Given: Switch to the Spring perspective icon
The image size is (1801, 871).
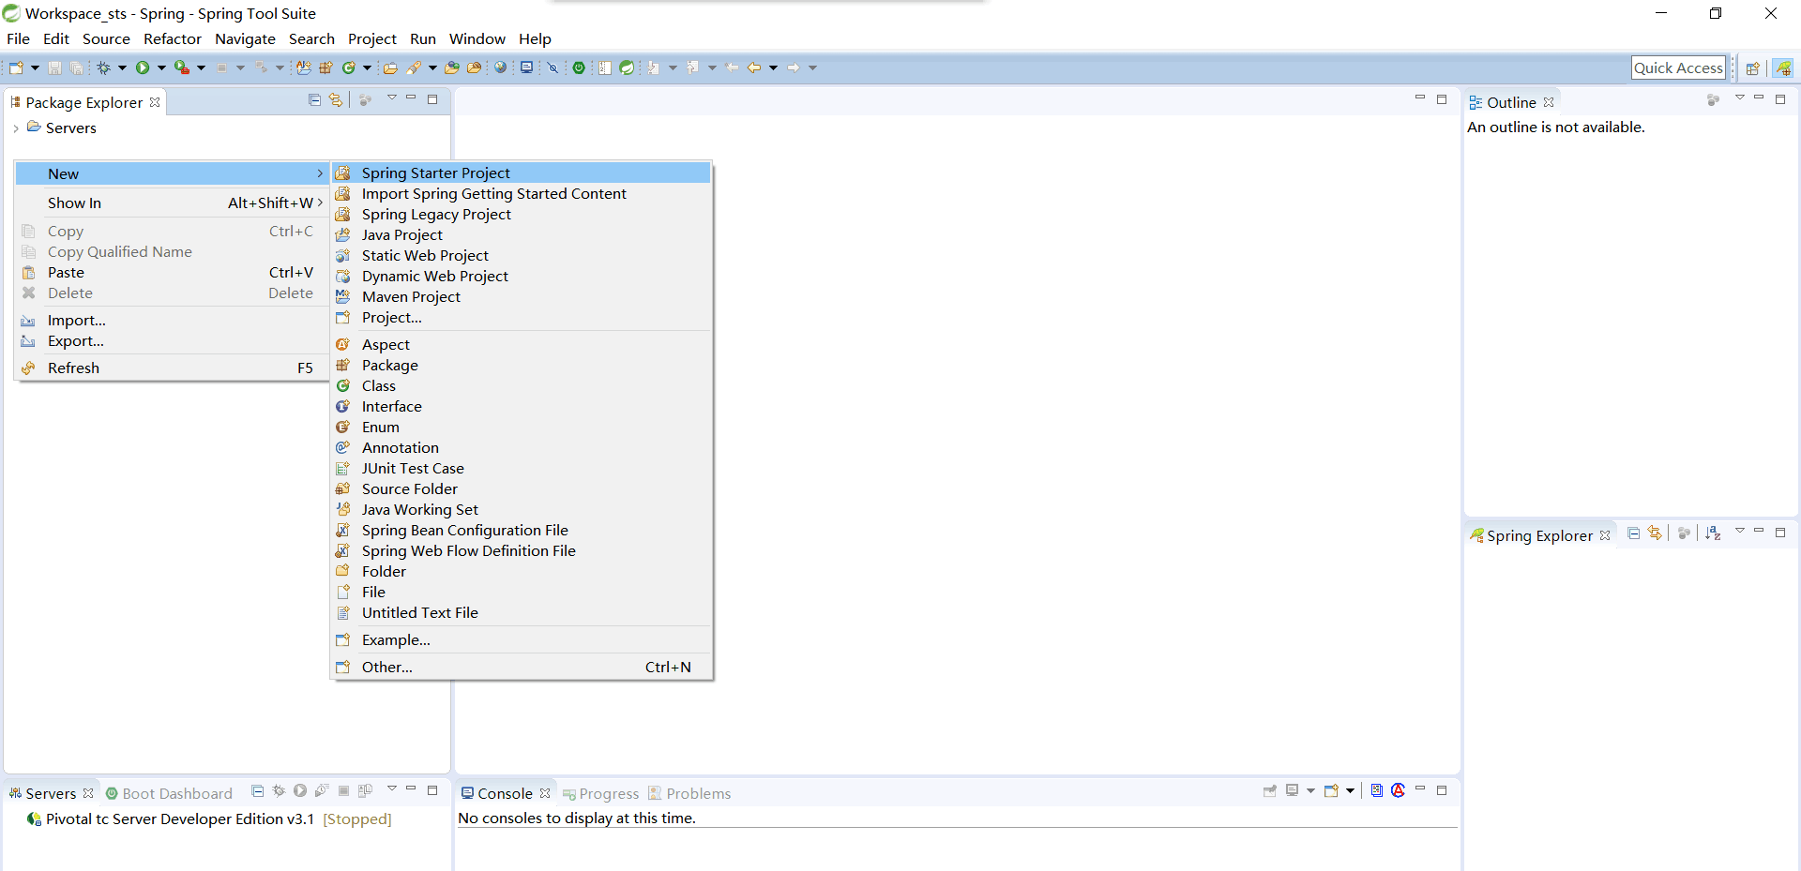Looking at the screenshot, I should [x=1783, y=68].
